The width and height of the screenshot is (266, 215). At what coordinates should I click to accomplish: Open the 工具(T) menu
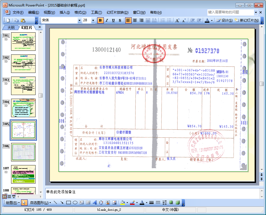96,12
